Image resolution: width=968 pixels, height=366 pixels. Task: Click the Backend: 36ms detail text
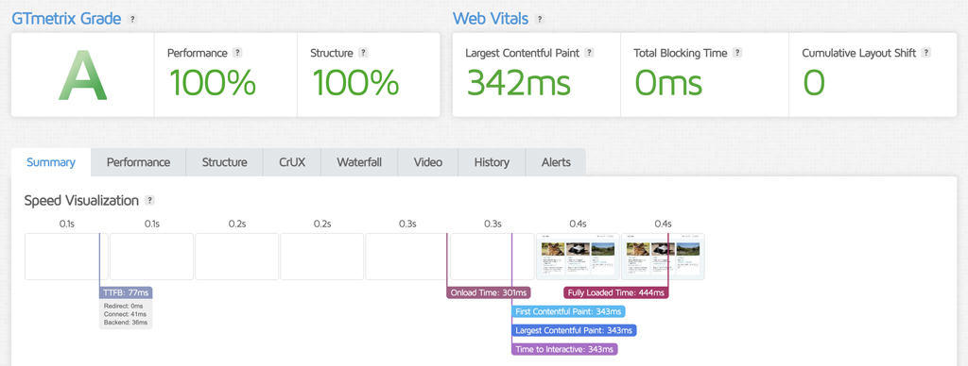(126, 323)
